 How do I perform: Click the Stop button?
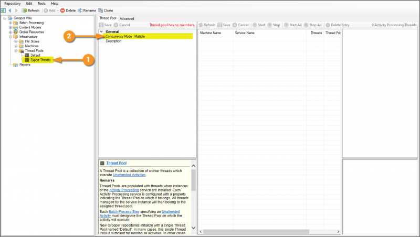(x=274, y=25)
